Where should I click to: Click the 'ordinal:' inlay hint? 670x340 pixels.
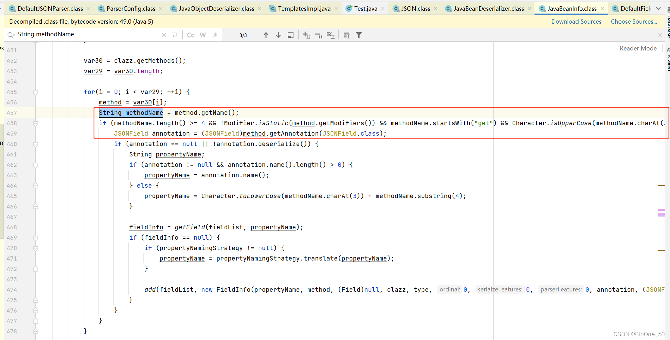pos(450,290)
